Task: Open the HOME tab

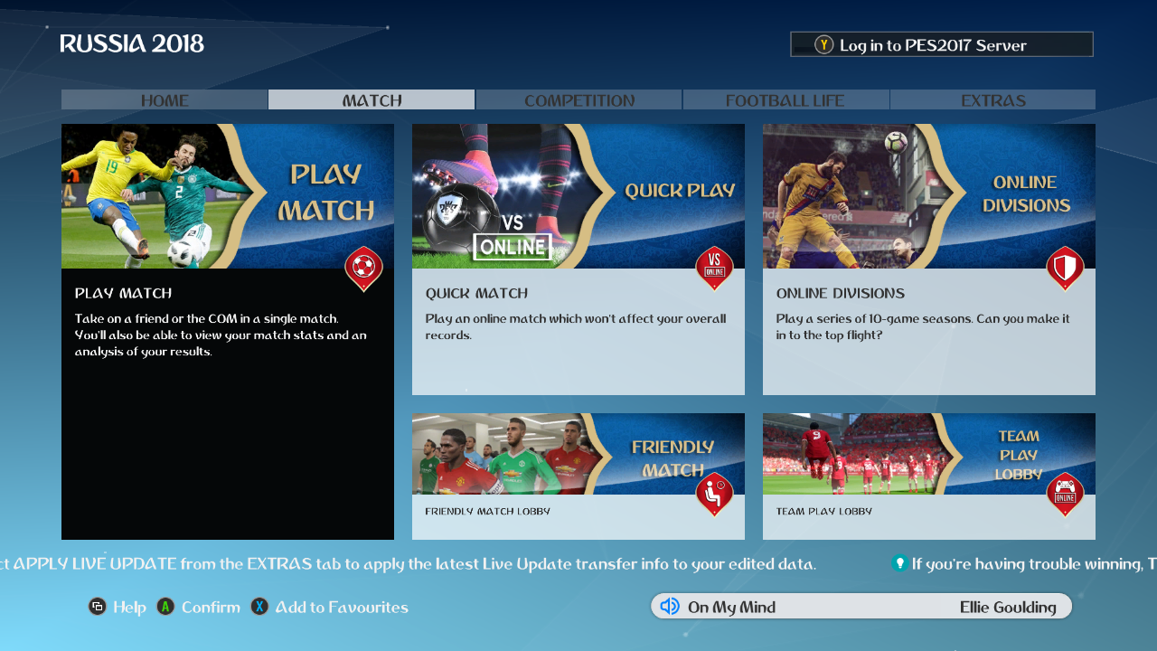Action: click(165, 99)
